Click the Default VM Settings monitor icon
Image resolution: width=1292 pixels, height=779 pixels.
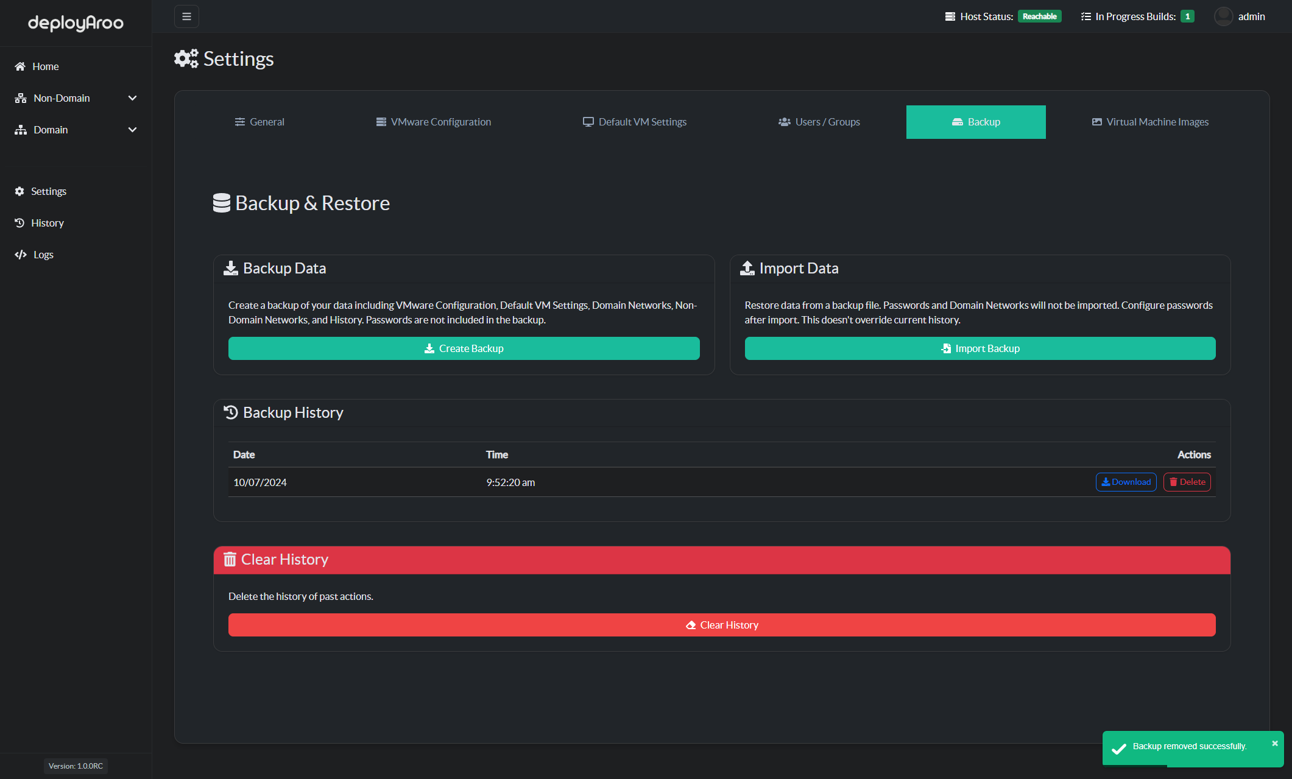pos(588,121)
